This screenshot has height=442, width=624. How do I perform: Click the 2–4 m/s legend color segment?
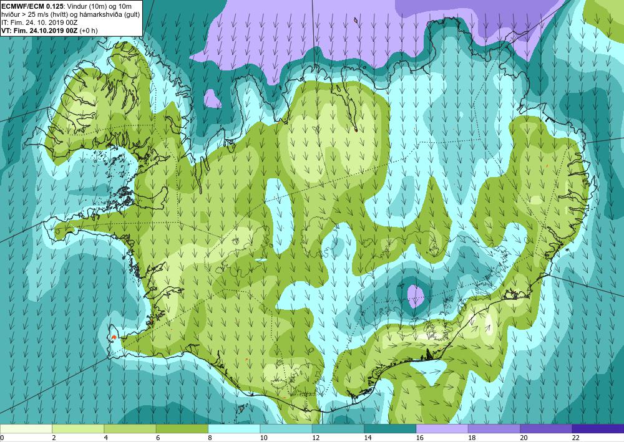[78, 428]
